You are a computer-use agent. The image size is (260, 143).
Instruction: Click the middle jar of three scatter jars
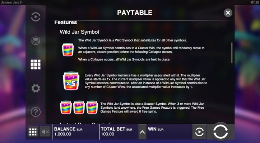[79, 107]
